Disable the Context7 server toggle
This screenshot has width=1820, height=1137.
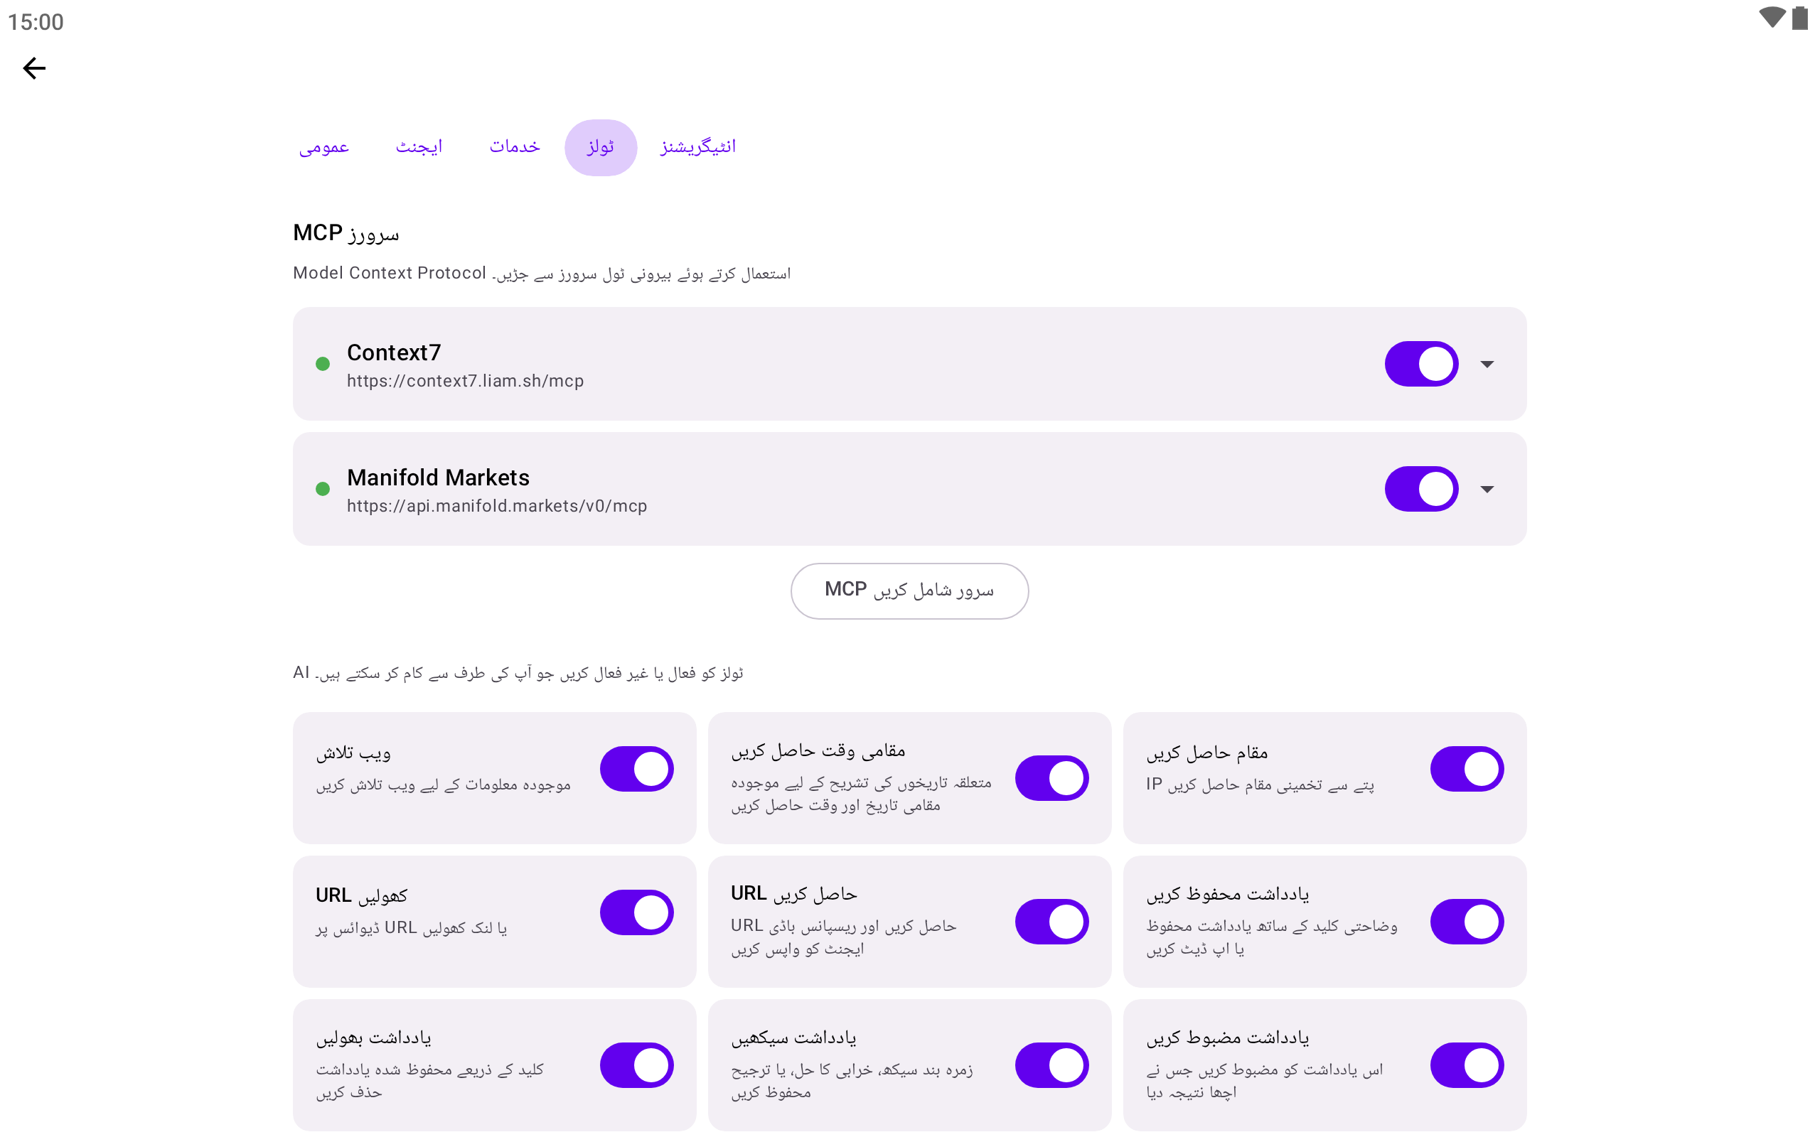1421,364
